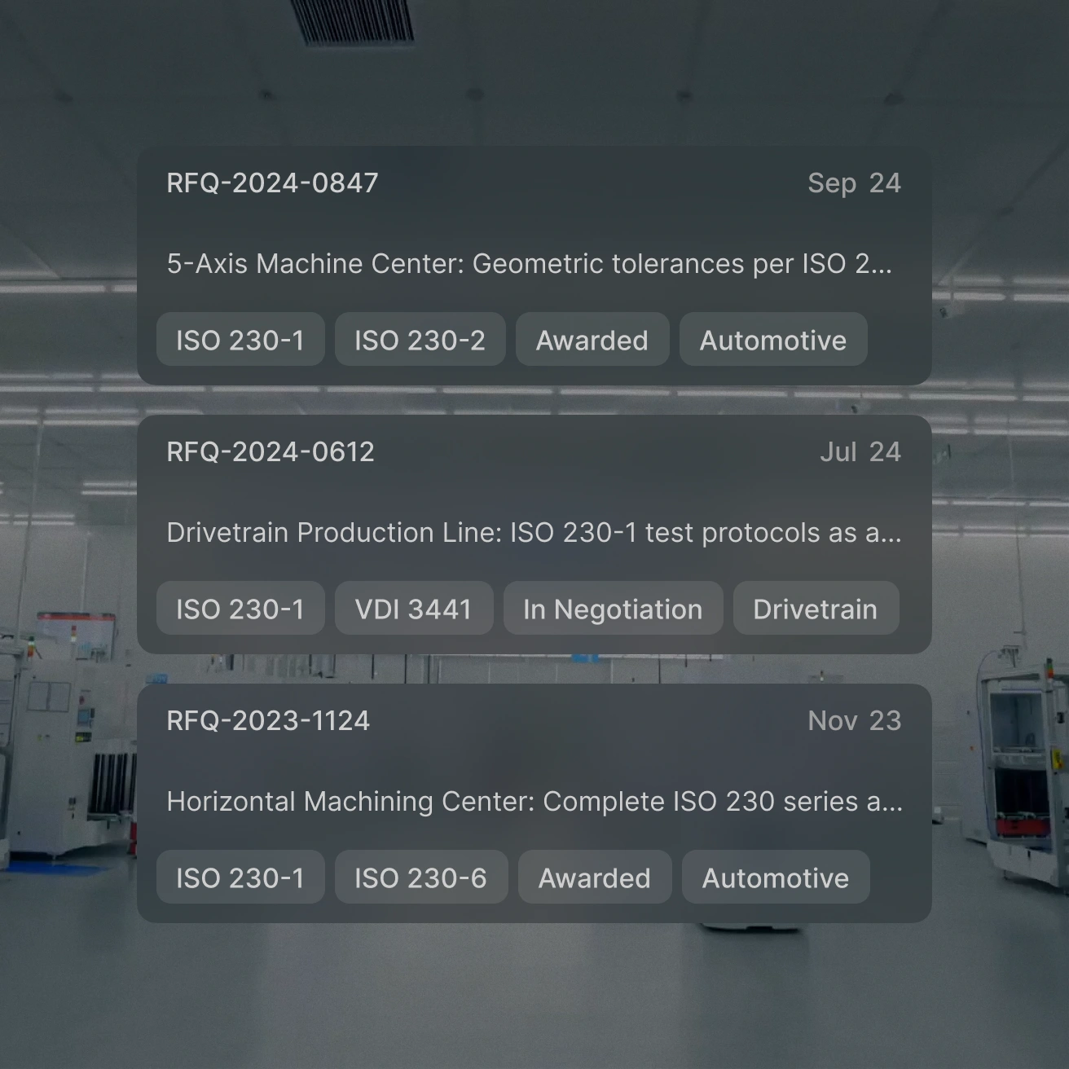The image size is (1069, 1069).
Task: Open the RFQ-2024-0612 card title
Action: coord(271,452)
